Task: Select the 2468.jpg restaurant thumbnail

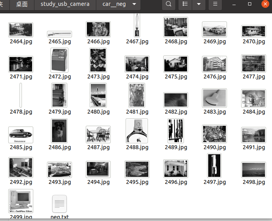Action: pyautogui.click(x=176, y=27)
